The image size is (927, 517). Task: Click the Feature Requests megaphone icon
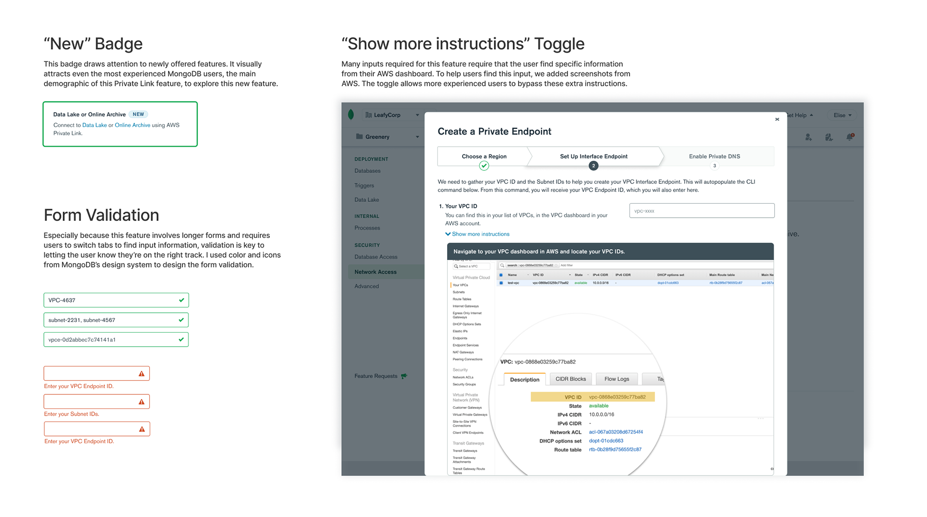[x=404, y=376]
